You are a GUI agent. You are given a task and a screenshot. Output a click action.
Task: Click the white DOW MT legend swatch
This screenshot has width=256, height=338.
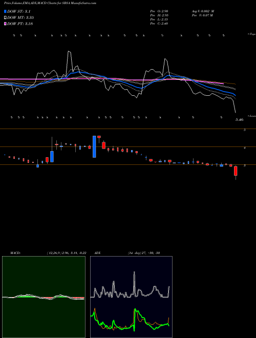6,17
